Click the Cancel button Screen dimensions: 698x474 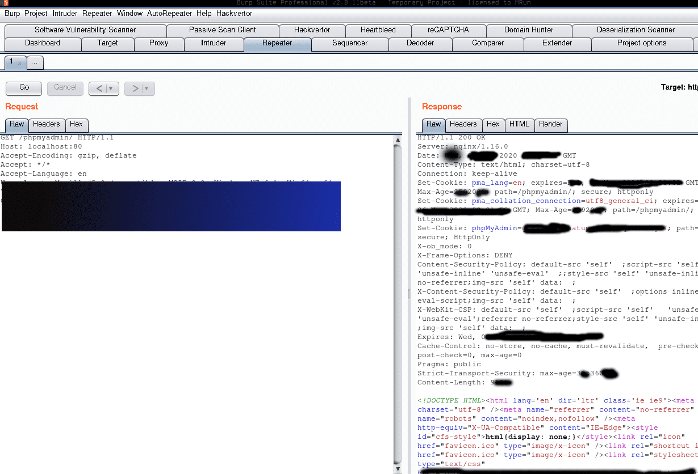[x=65, y=87]
